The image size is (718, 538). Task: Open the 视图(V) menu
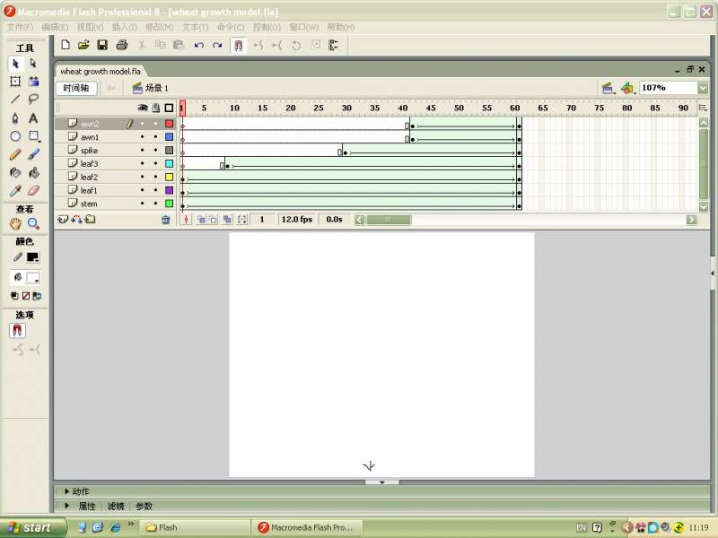[91, 27]
